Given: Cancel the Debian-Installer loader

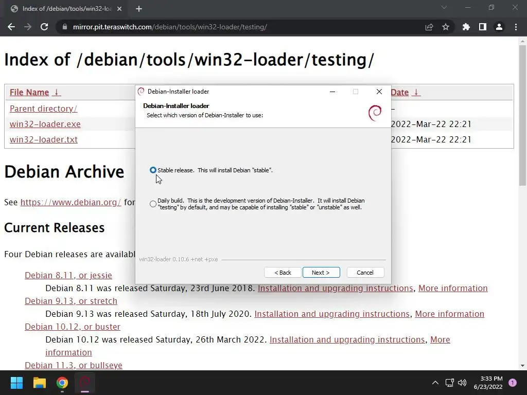Looking at the screenshot, I should [x=365, y=273].
